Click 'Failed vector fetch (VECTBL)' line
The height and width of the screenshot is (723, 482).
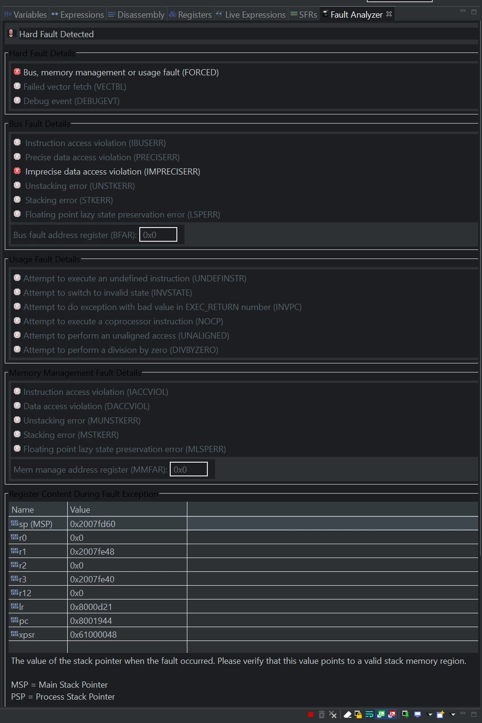pos(75,87)
